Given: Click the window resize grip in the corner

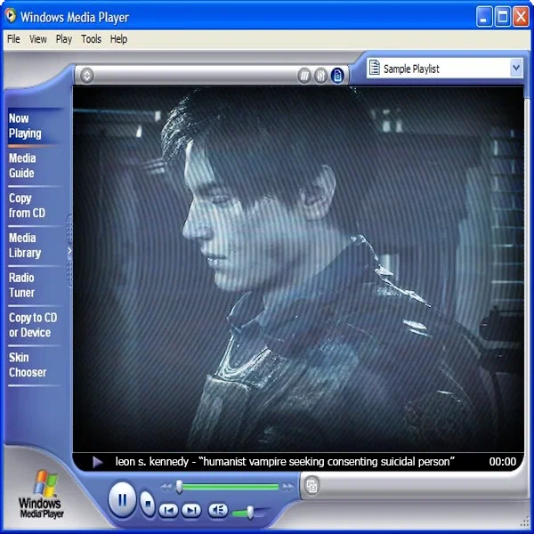Looking at the screenshot, I should click(x=525, y=522).
